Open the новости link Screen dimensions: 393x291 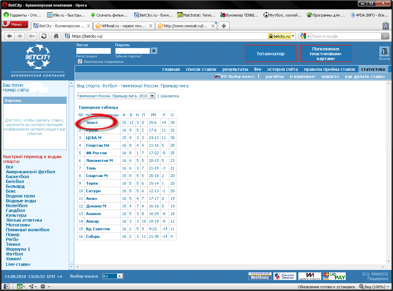(330, 76)
